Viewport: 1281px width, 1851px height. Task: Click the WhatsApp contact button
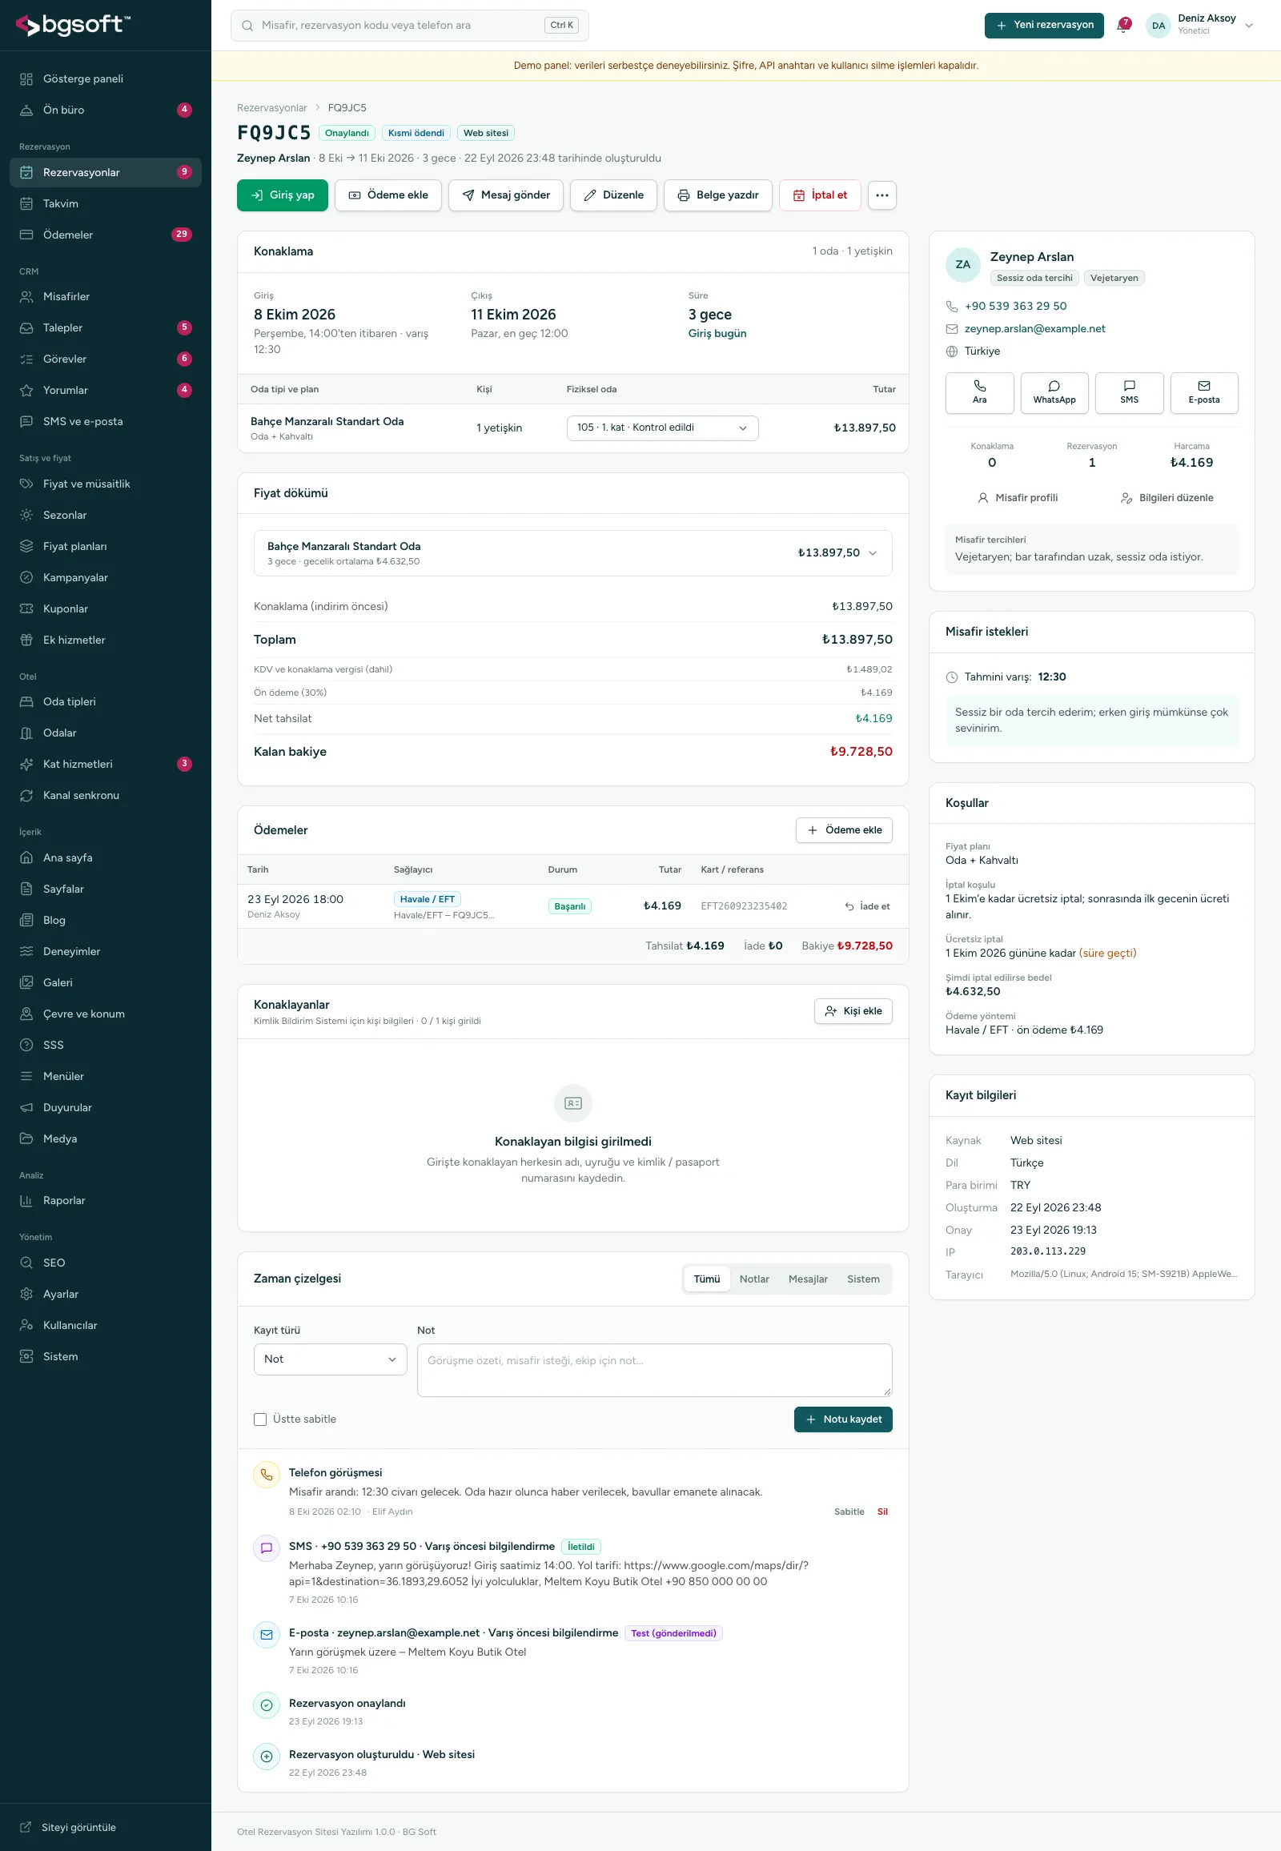(1054, 392)
